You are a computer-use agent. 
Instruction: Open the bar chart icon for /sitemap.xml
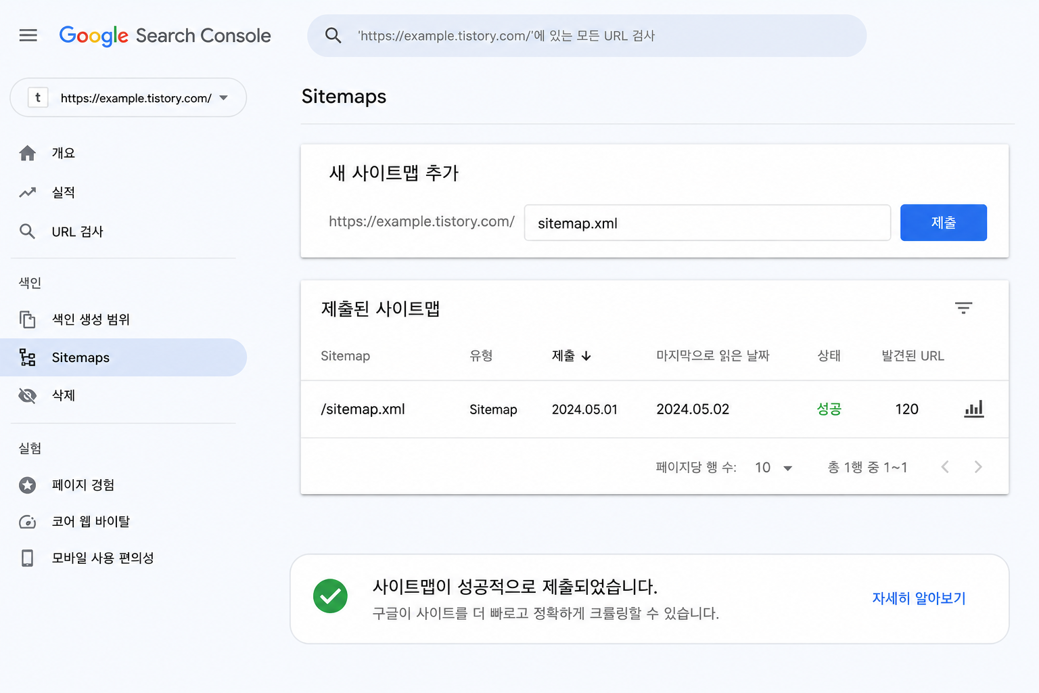[973, 409]
